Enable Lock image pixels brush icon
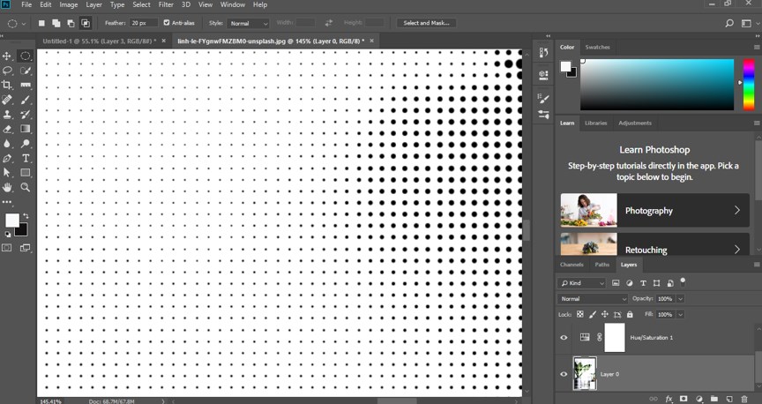Viewport: 762px width, 404px height. pos(593,315)
